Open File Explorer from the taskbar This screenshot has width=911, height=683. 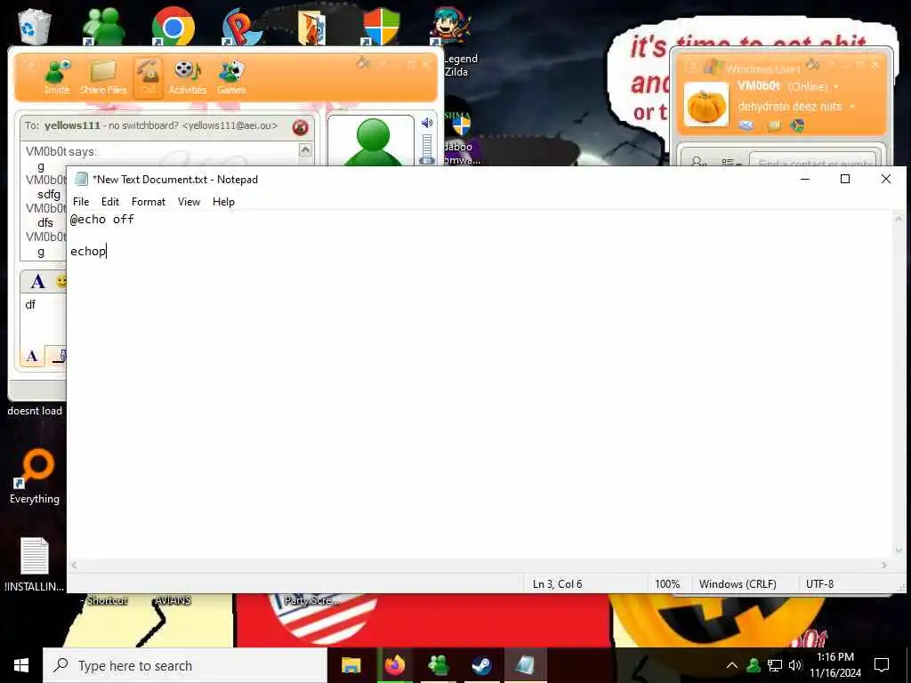click(351, 665)
